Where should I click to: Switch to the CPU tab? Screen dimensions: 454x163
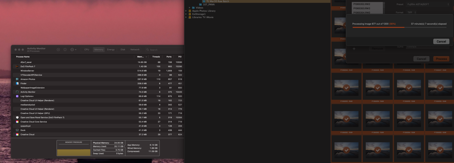click(x=87, y=49)
